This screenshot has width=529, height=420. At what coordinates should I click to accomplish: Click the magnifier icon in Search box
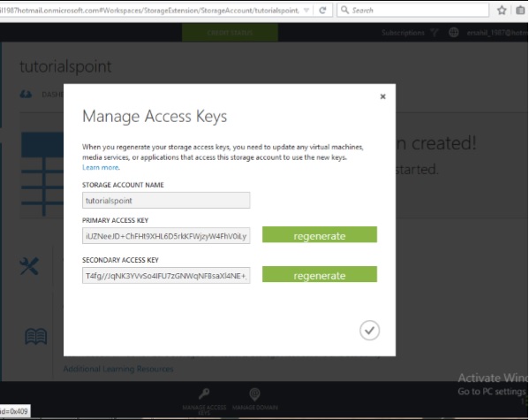(x=344, y=10)
